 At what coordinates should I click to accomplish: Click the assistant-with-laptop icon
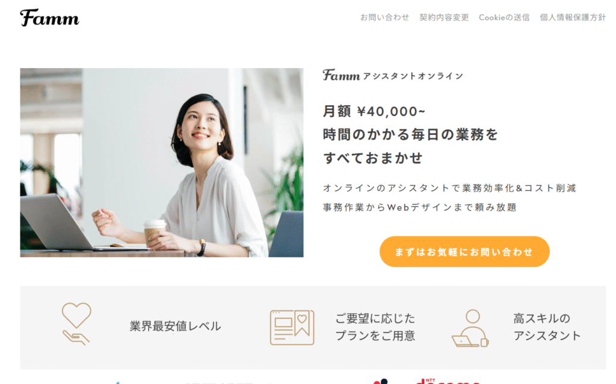(470, 328)
